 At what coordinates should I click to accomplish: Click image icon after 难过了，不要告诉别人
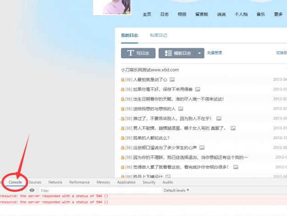click(x=219, y=119)
